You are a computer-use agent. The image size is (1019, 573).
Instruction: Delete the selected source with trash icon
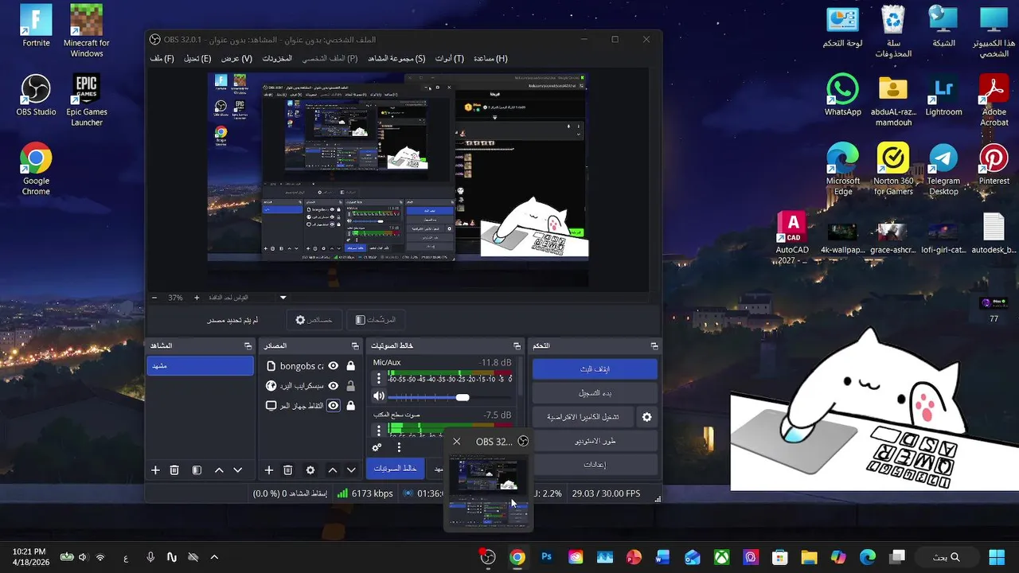coord(288,470)
